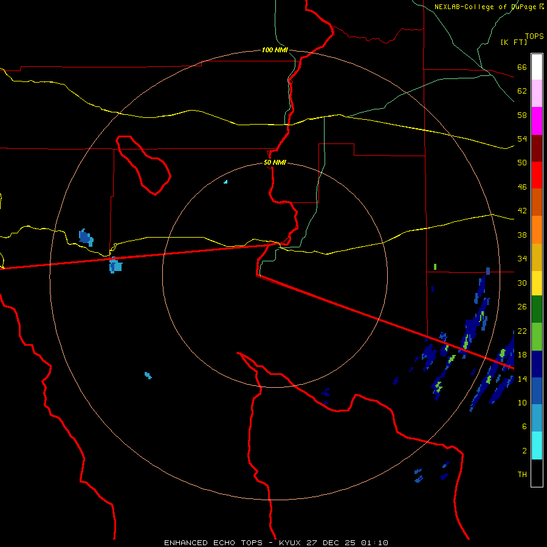The height and width of the screenshot is (547, 547).
Task: Select the 50 value on the scale
Action: click(x=522, y=163)
